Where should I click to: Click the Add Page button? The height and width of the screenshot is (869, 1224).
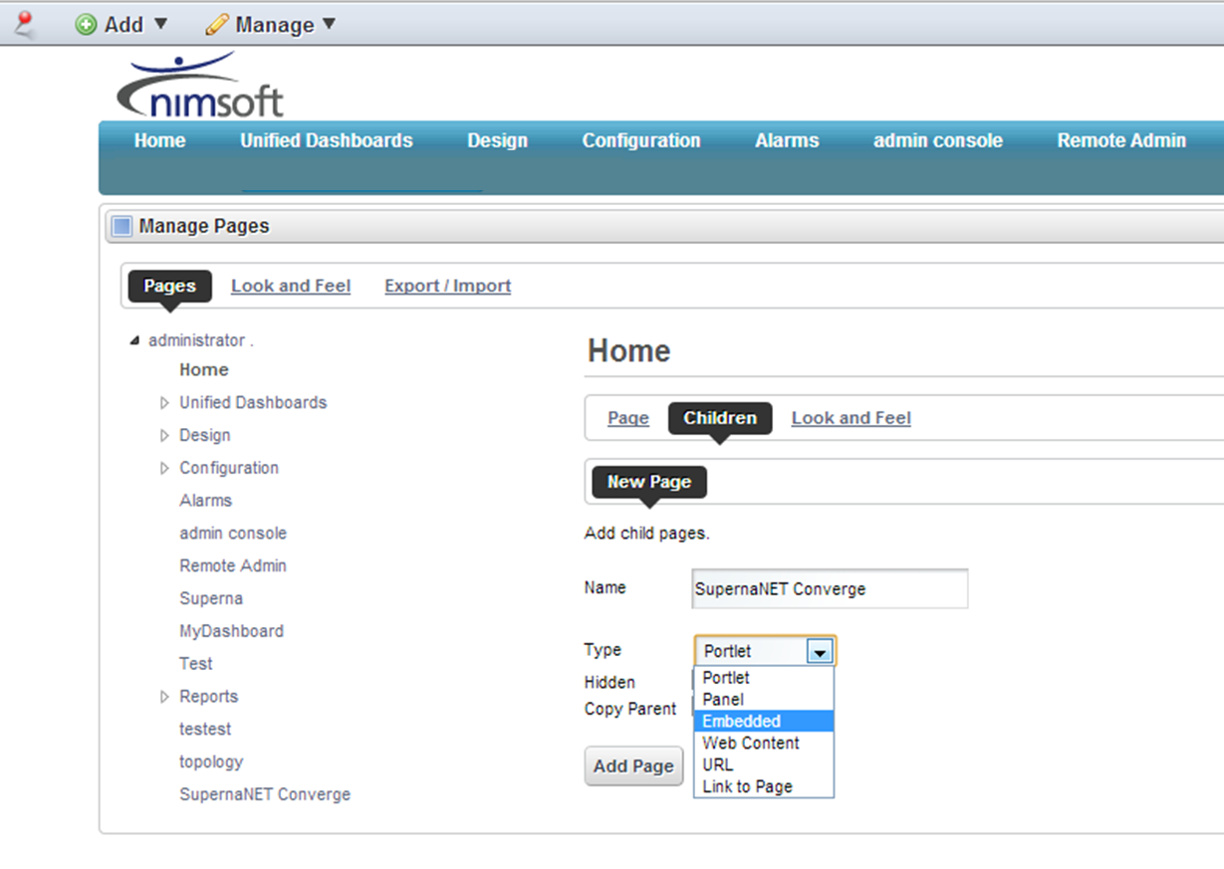click(x=633, y=766)
